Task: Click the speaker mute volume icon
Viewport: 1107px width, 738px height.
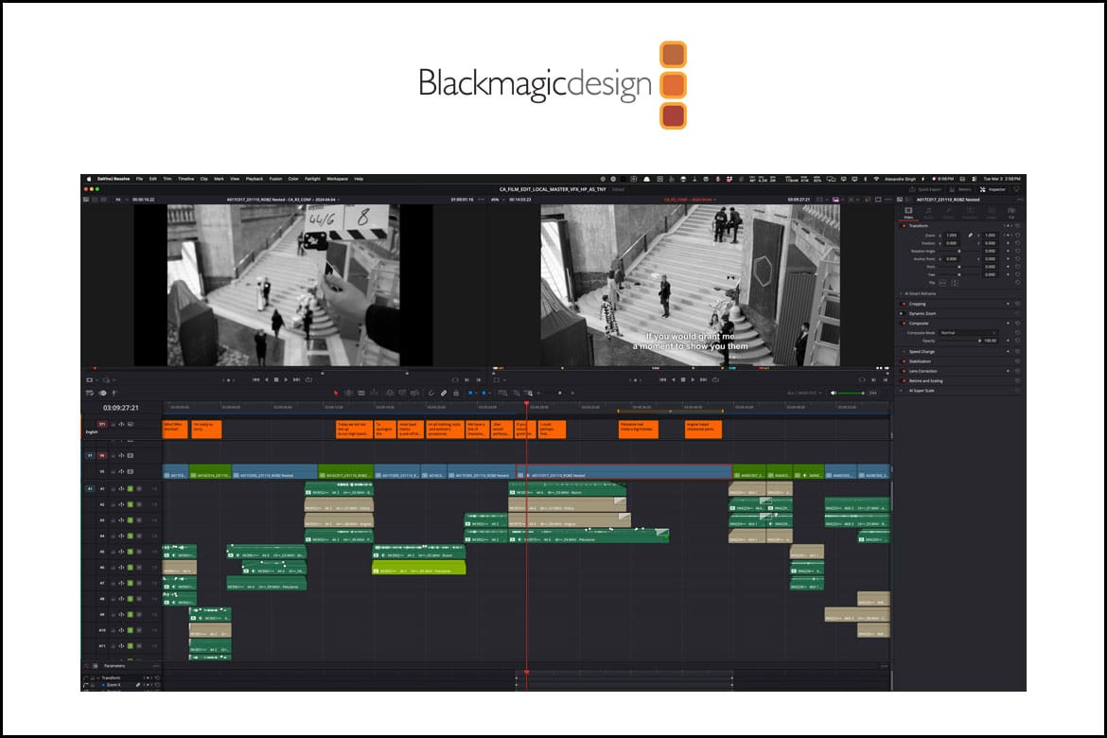Action: tap(833, 393)
